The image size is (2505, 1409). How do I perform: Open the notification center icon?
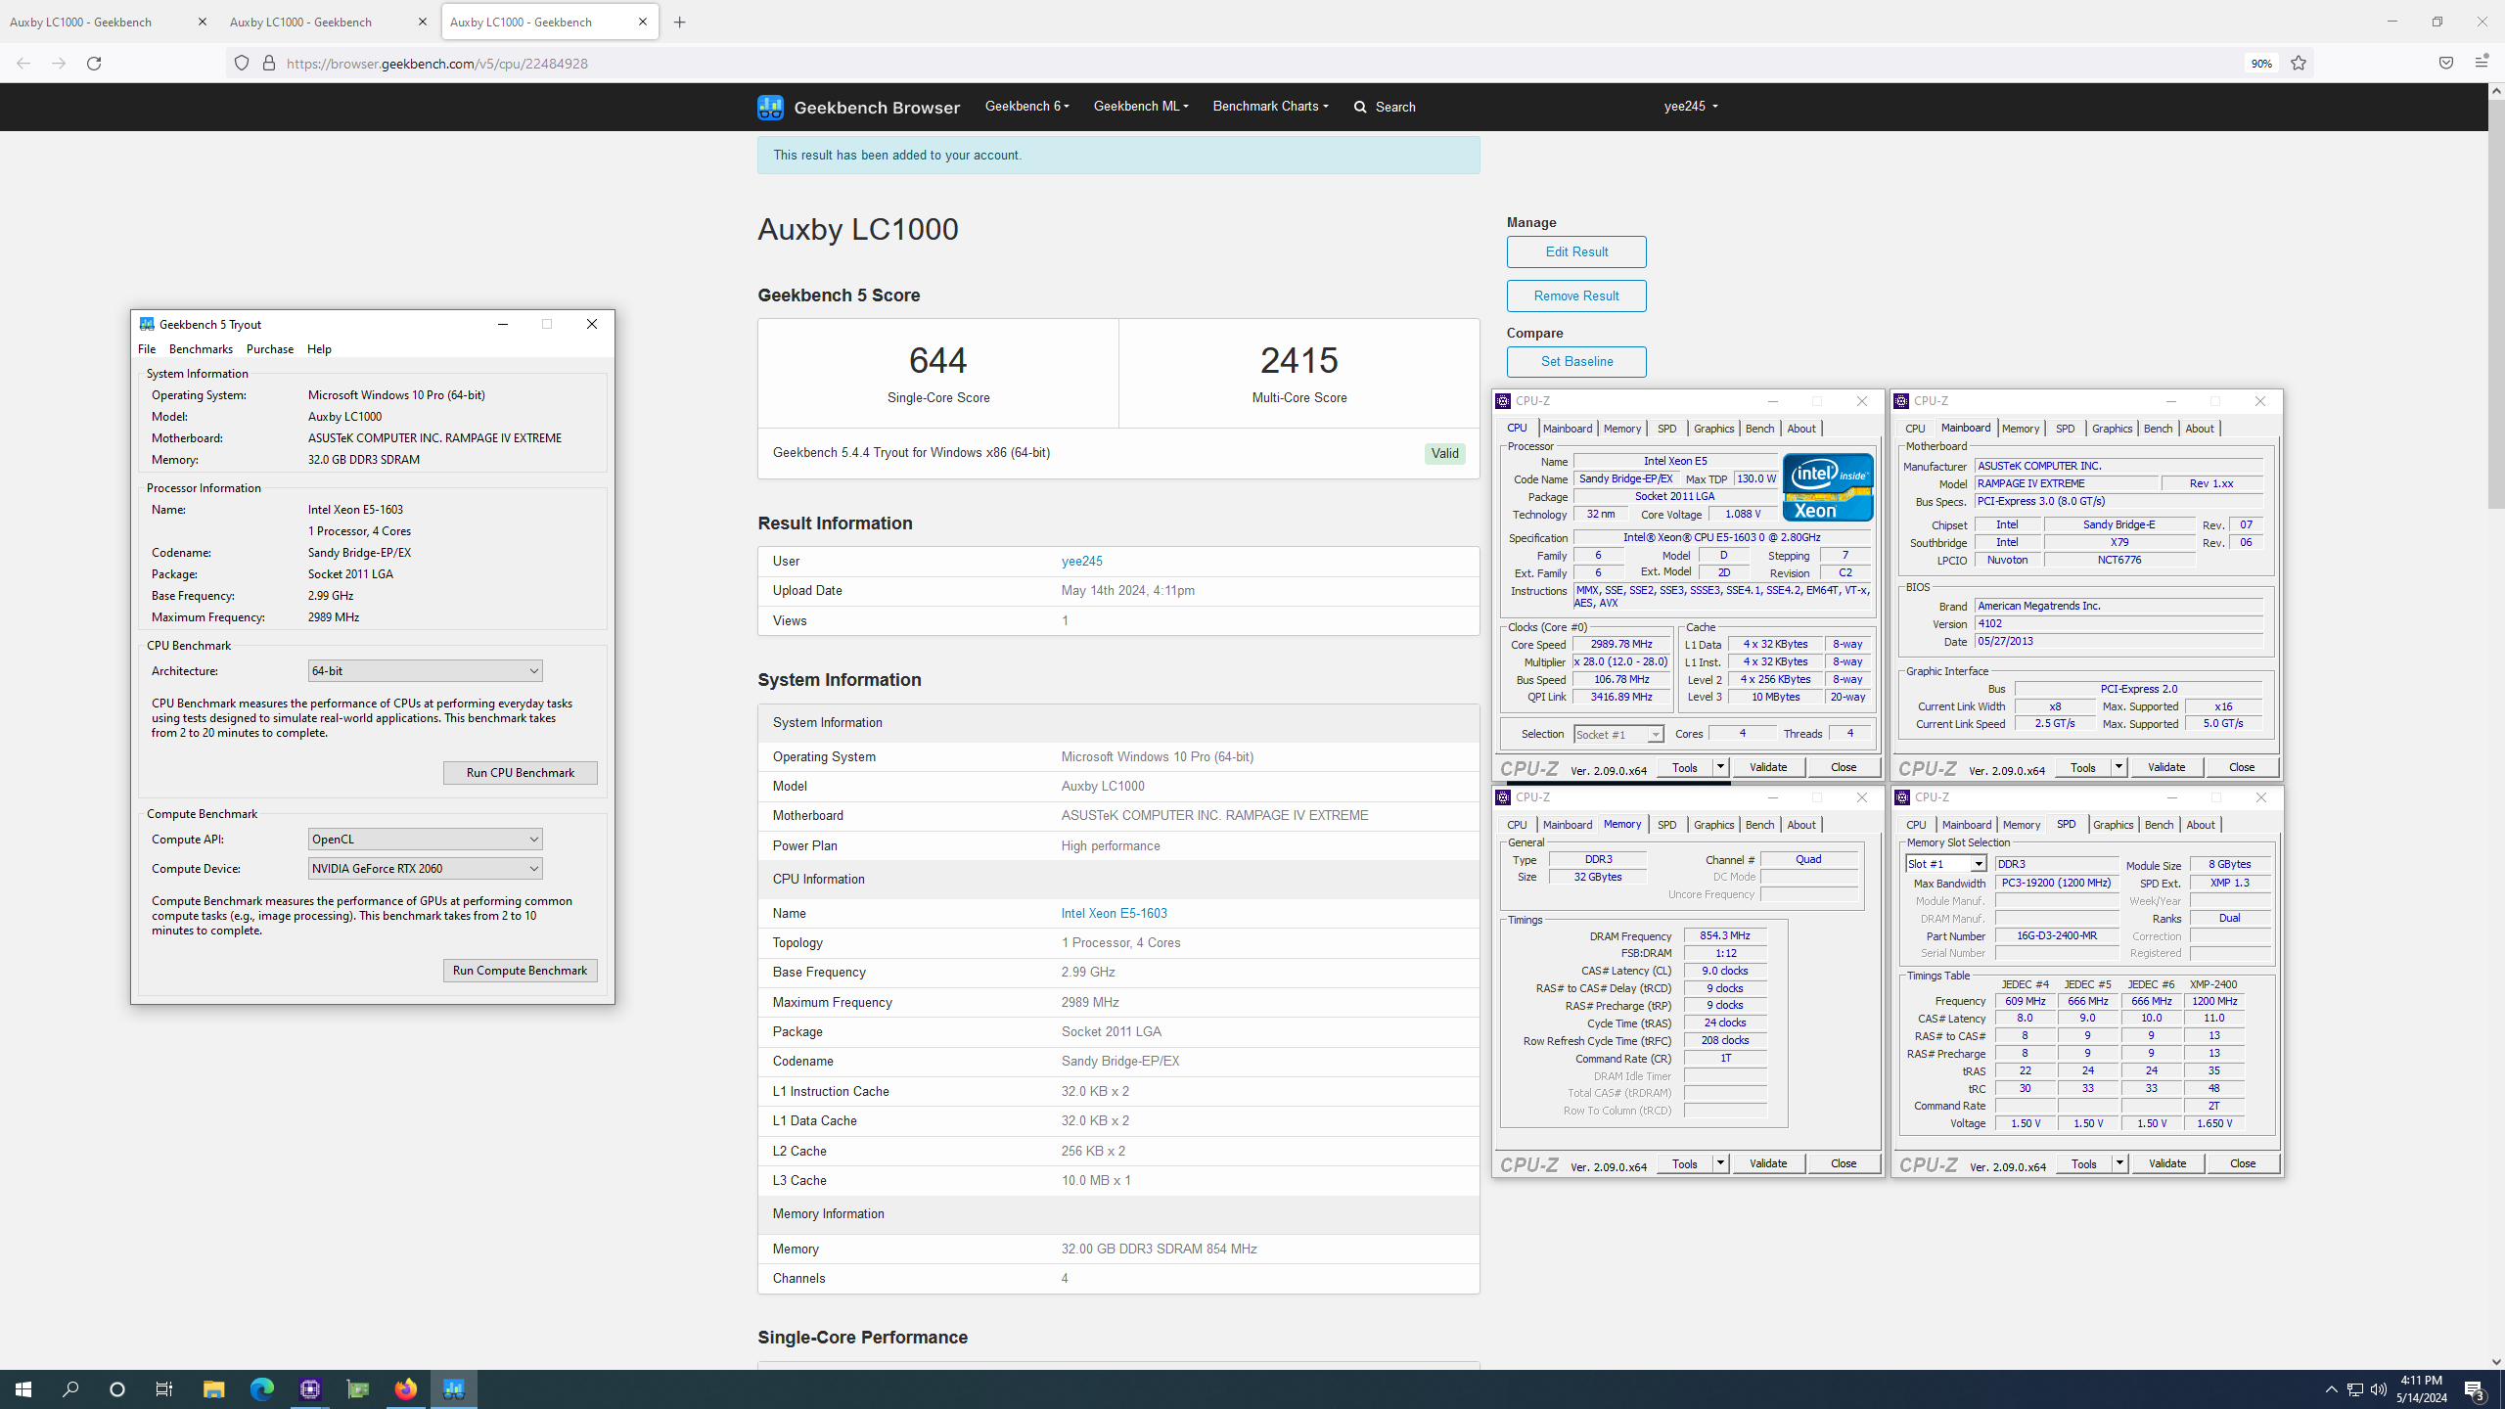[x=2475, y=1389]
